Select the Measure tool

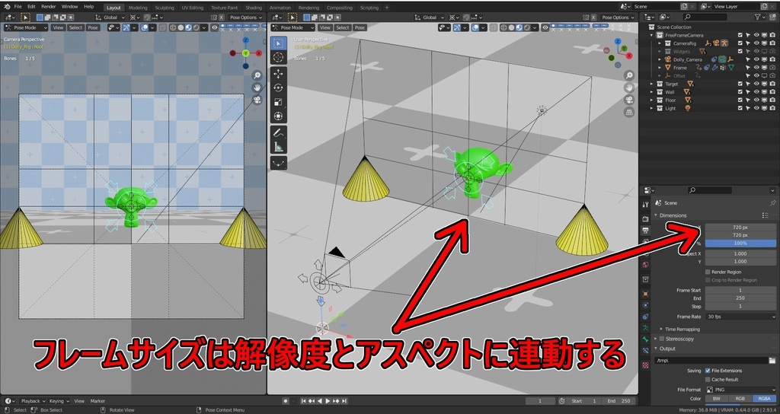pyautogui.click(x=278, y=147)
